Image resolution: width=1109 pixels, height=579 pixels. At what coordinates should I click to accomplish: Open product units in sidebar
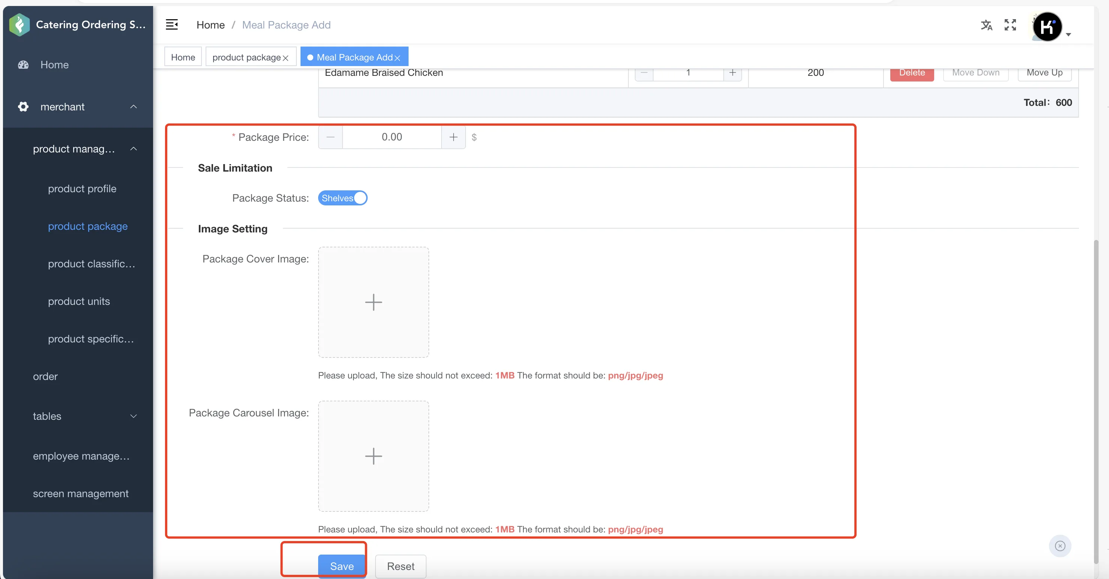coord(79,301)
